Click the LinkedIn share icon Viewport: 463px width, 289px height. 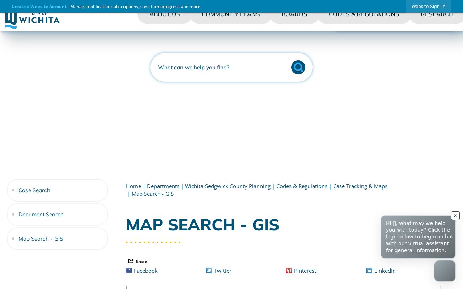point(369,271)
